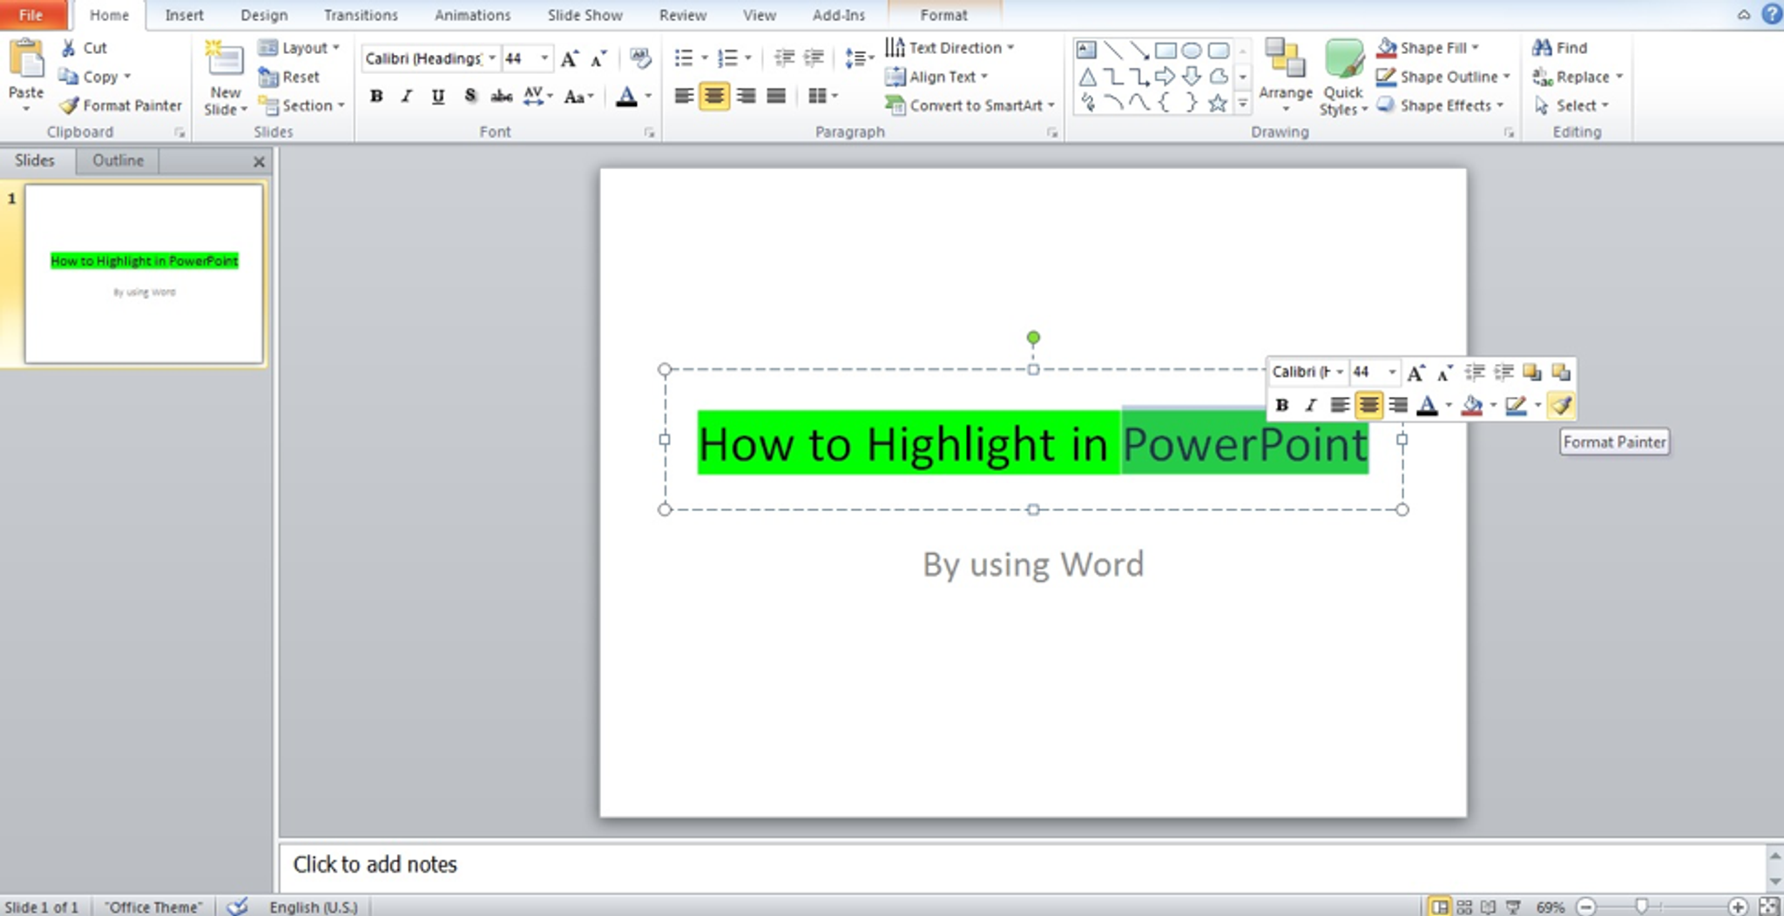Add a New Slide
This screenshot has height=916, width=1784.
pos(225,64)
